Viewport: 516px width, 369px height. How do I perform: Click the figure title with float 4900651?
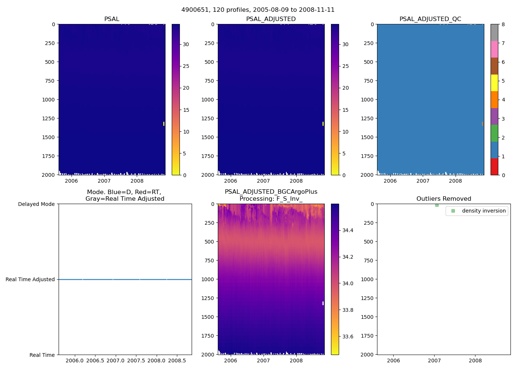[x=258, y=10]
